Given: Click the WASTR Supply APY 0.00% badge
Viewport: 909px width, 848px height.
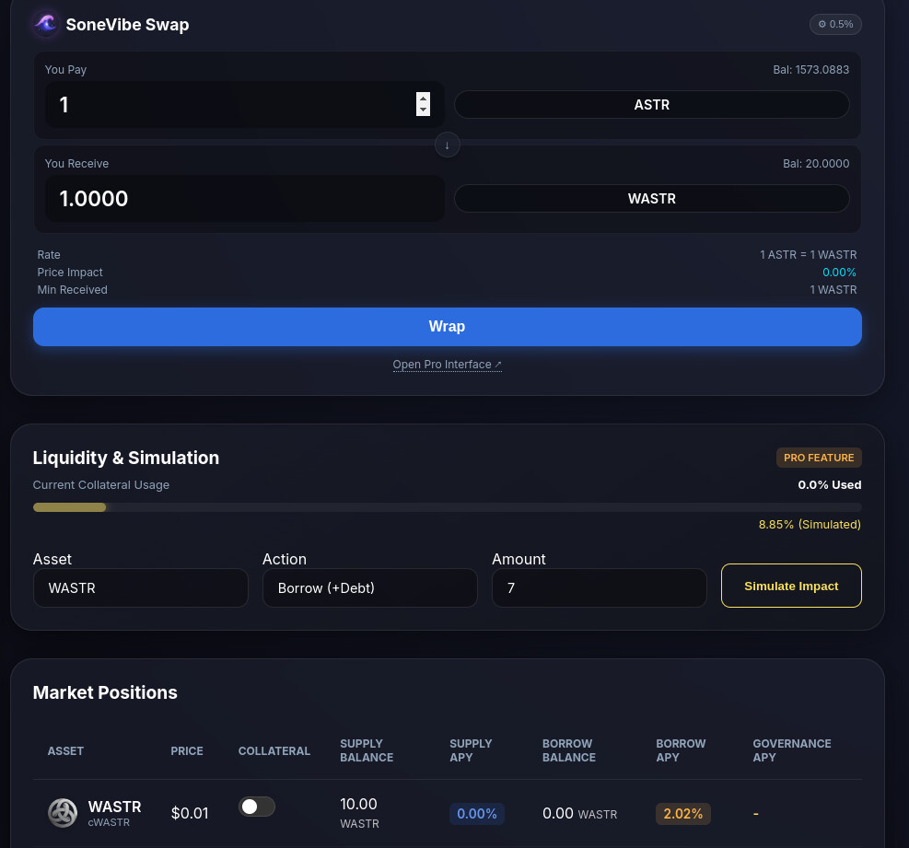Looking at the screenshot, I should coord(476,814).
